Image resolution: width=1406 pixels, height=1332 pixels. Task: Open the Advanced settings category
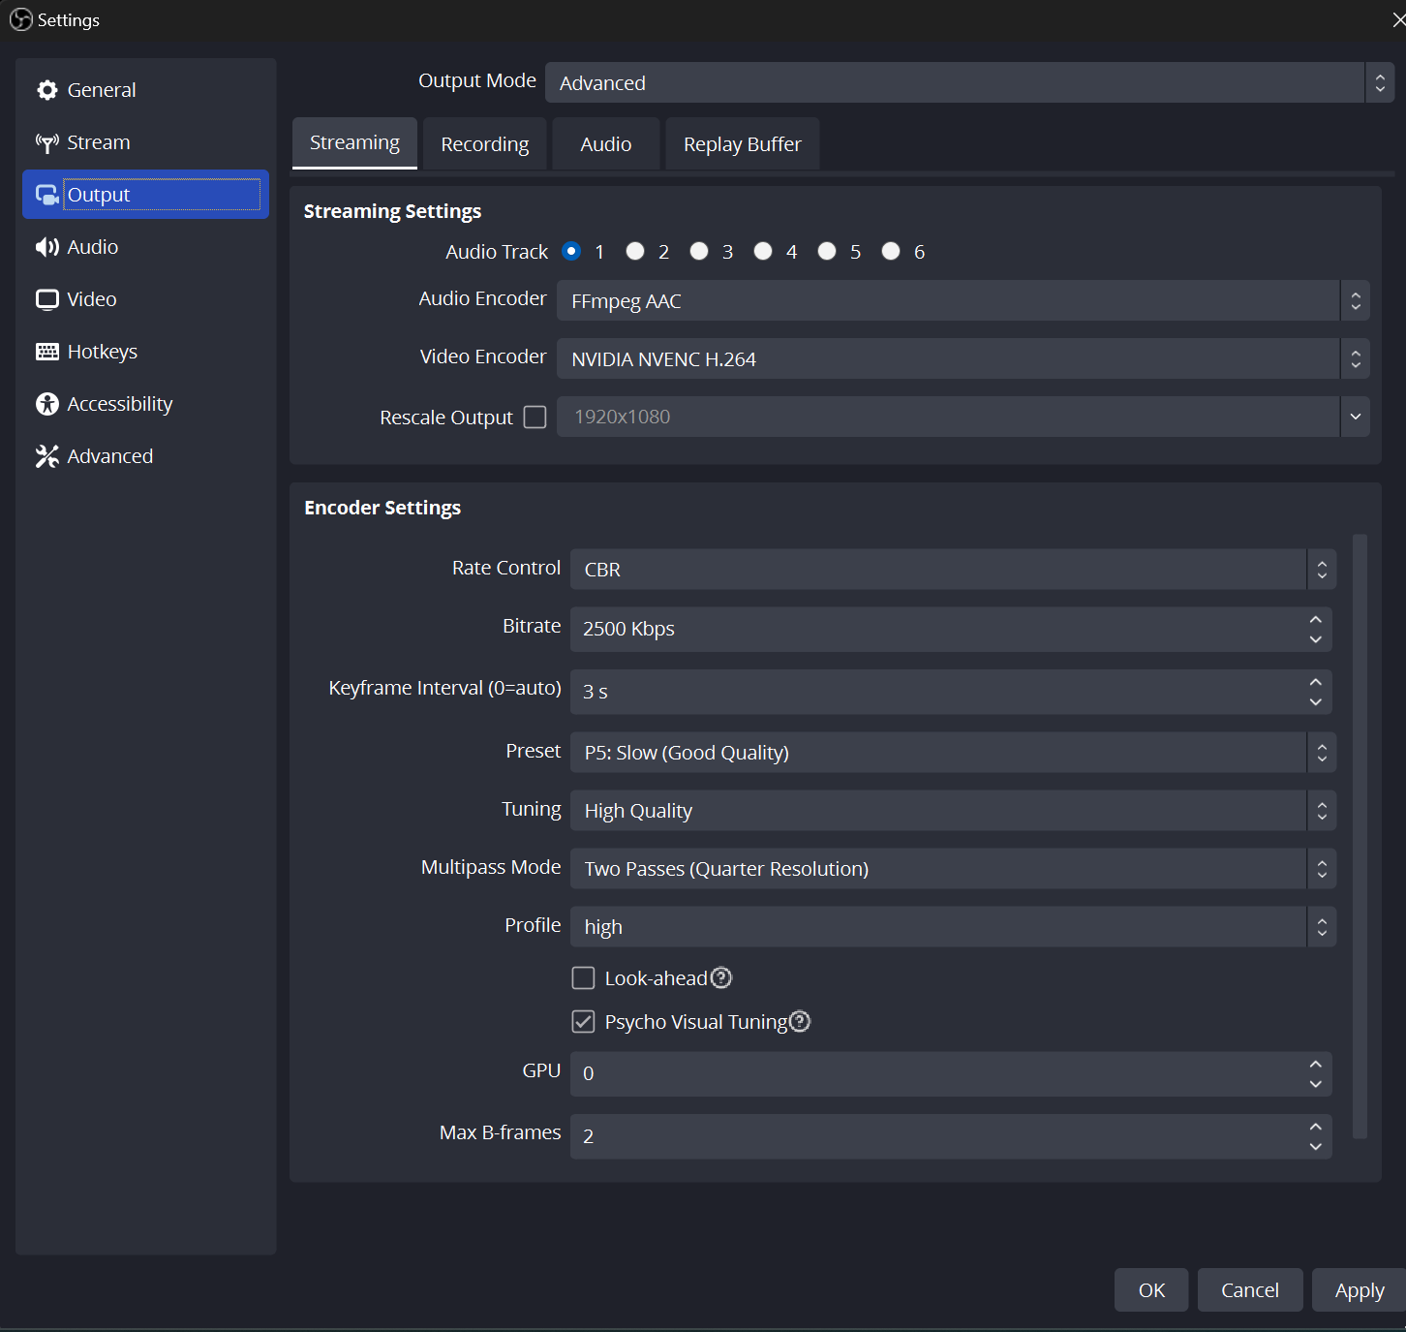[145, 456]
